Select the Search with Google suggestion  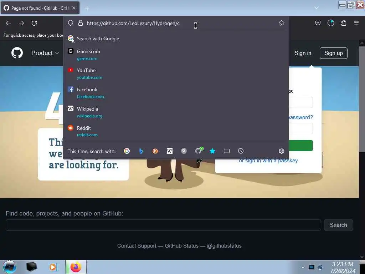click(176, 39)
